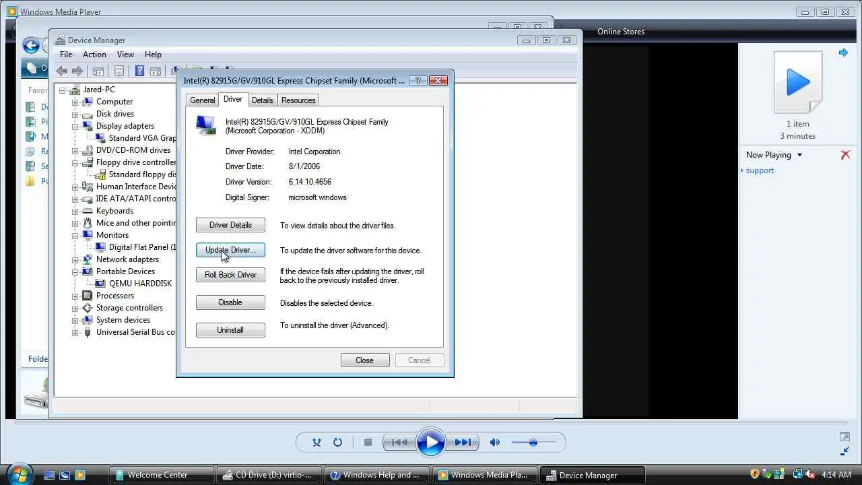Click the dialog's title bar help question mark
Image resolution: width=862 pixels, height=485 pixels.
(x=418, y=80)
